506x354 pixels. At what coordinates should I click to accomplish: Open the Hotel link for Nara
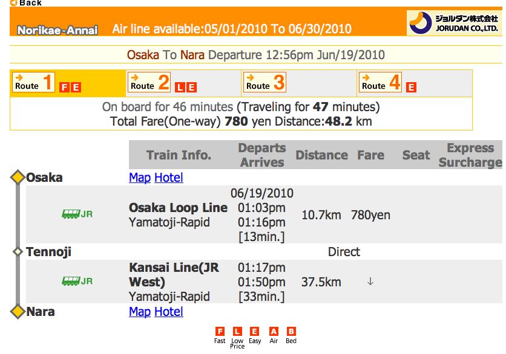click(169, 312)
